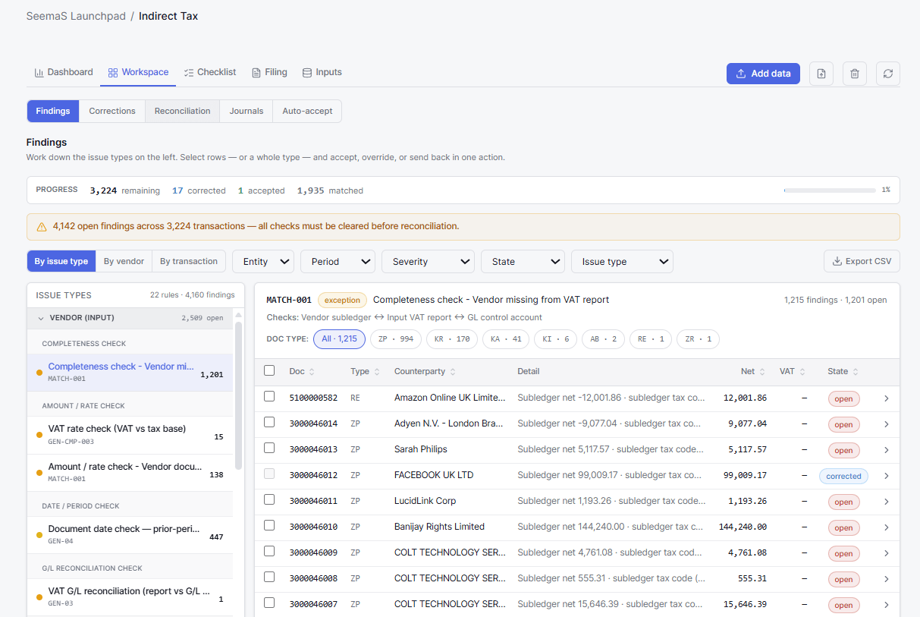920x617 pixels.
Task: Open the Checklist tab
Action: [210, 72]
